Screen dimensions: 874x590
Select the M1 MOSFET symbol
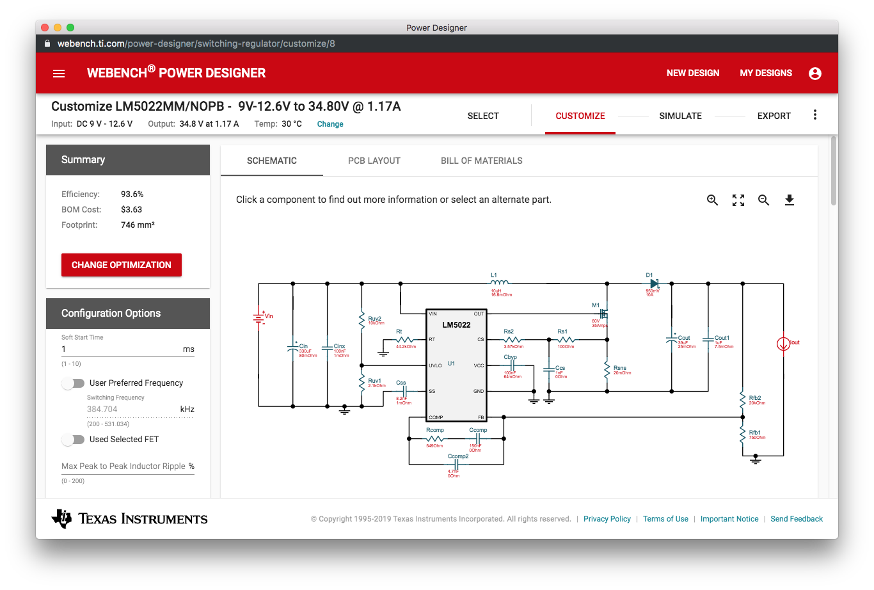pyautogui.click(x=602, y=314)
